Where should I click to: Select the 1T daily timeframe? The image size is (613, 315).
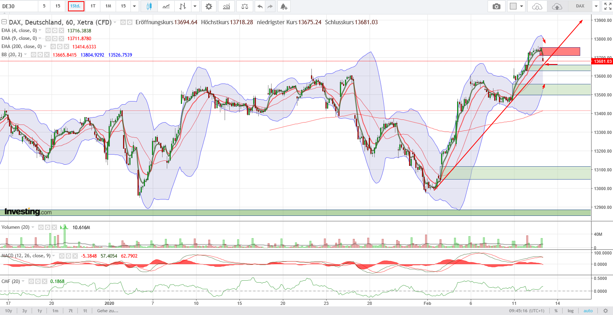point(93,6)
